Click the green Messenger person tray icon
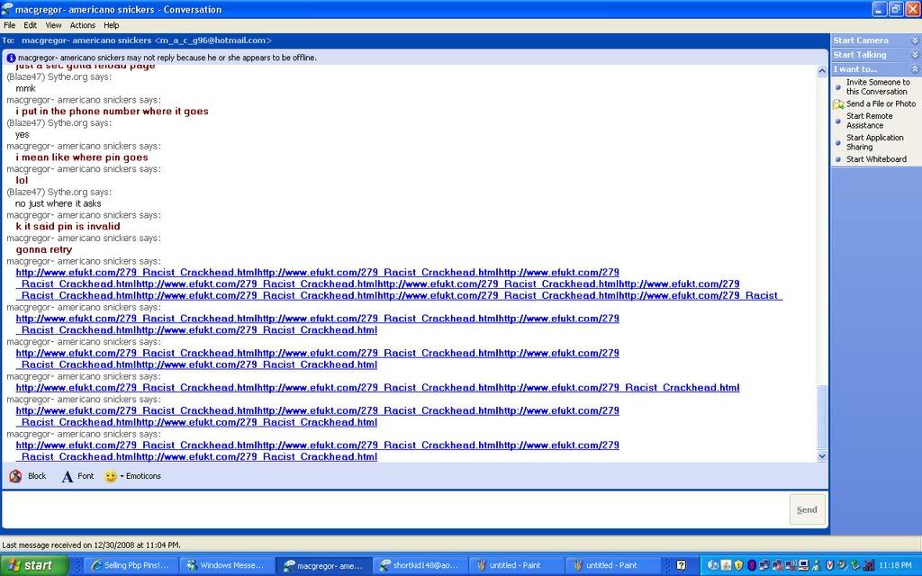The height and width of the screenshot is (576, 922). click(816, 565)
